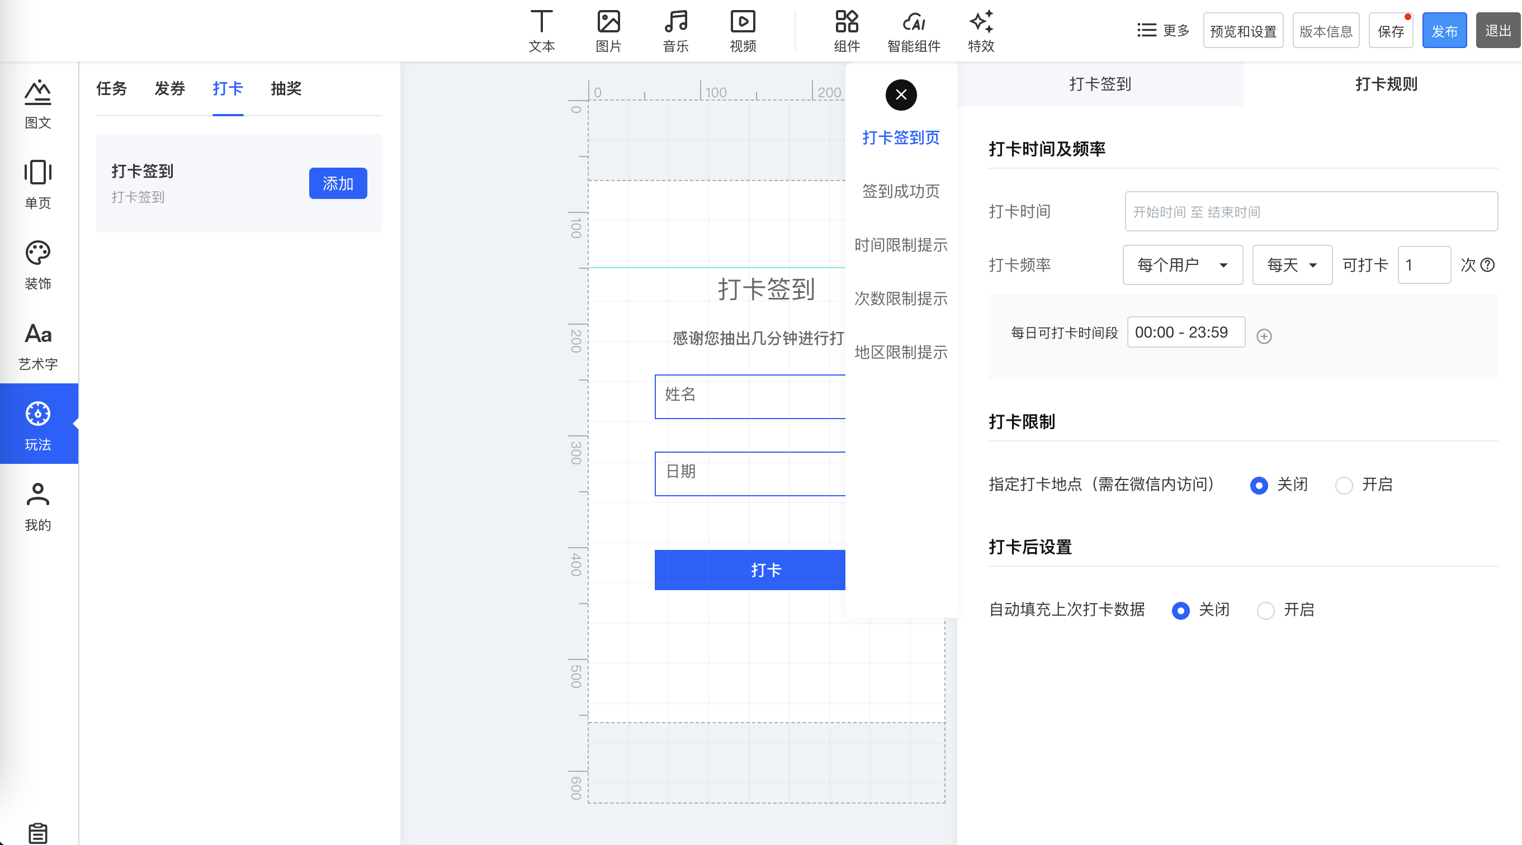This screenshot has width=1522, height=845.
Task: Open the 智能组件 AI components
Action: 914,31
